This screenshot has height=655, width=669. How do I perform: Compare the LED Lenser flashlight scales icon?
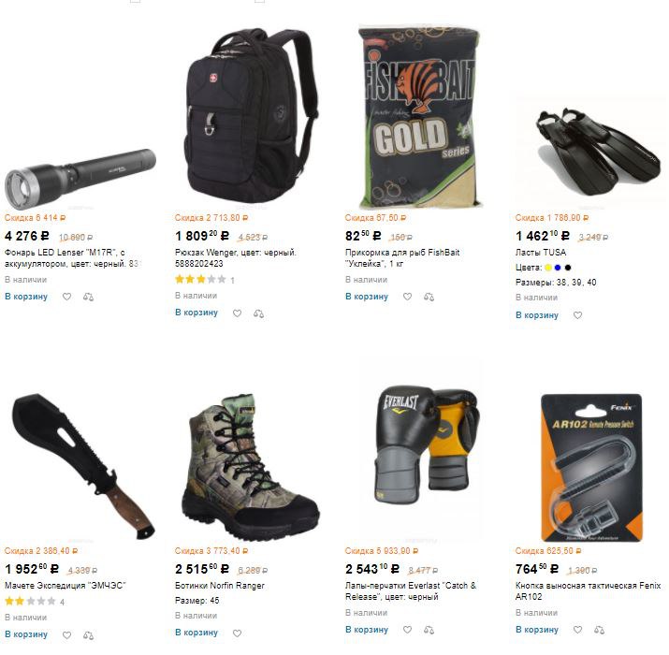pos(88,297)
